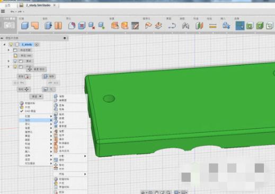Viewport: 275px width, 194px height.
Task: Toggle the light bulb on the fifth browser row
Action: pos(15,66)
